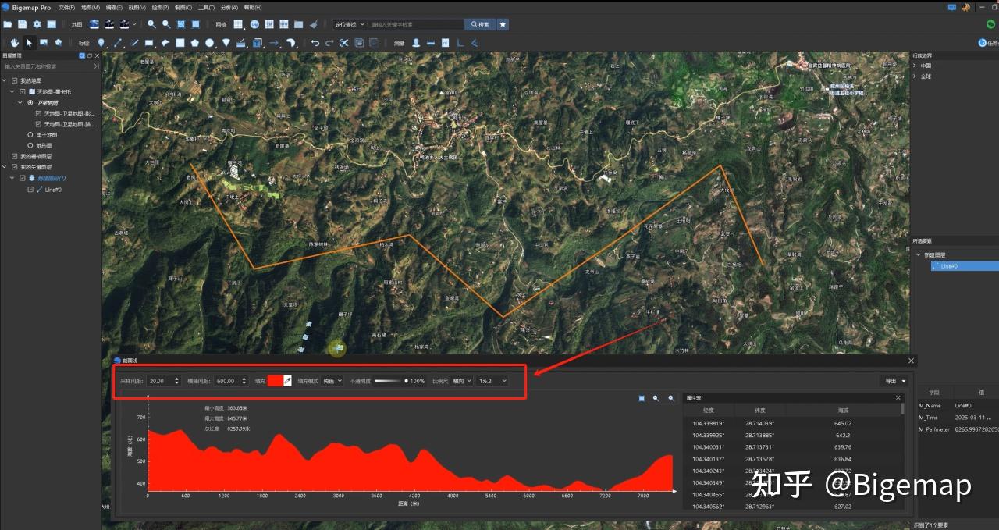The image size is (999, 530).
Task: Open 文件(F) menu
Action: pyautogui.click(x=67, y=7)
